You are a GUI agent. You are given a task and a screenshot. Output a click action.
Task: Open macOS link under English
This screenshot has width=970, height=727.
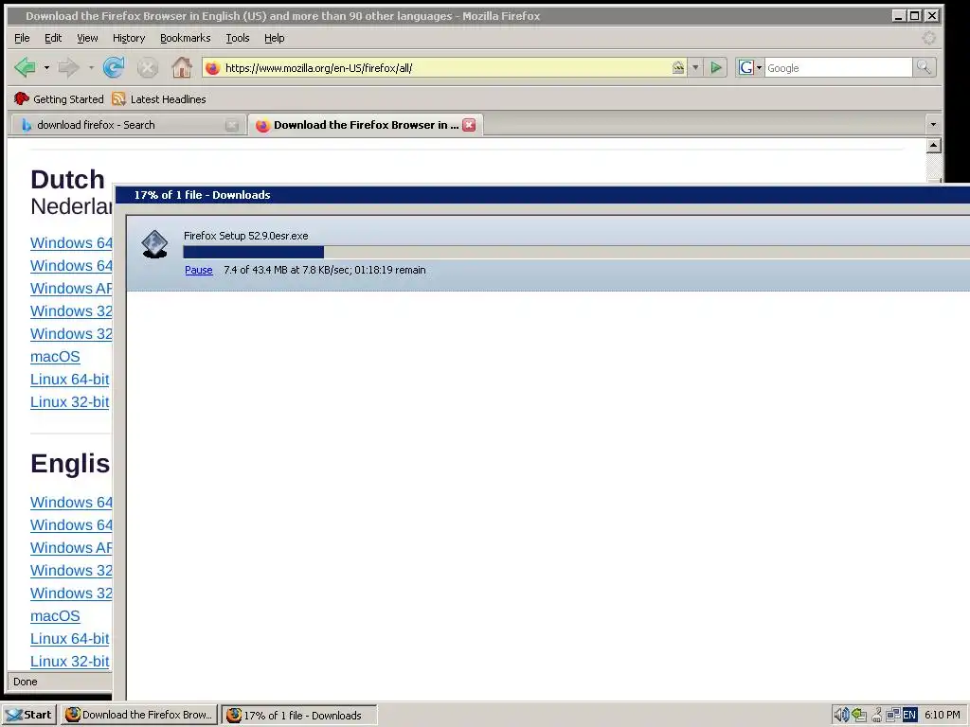(x=55, y=616)
